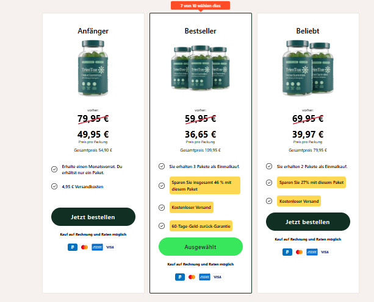Screen dimensions: 374x302
Task: Click the Mastercard icon in the Anfänger card
Action: pos(84,247)
